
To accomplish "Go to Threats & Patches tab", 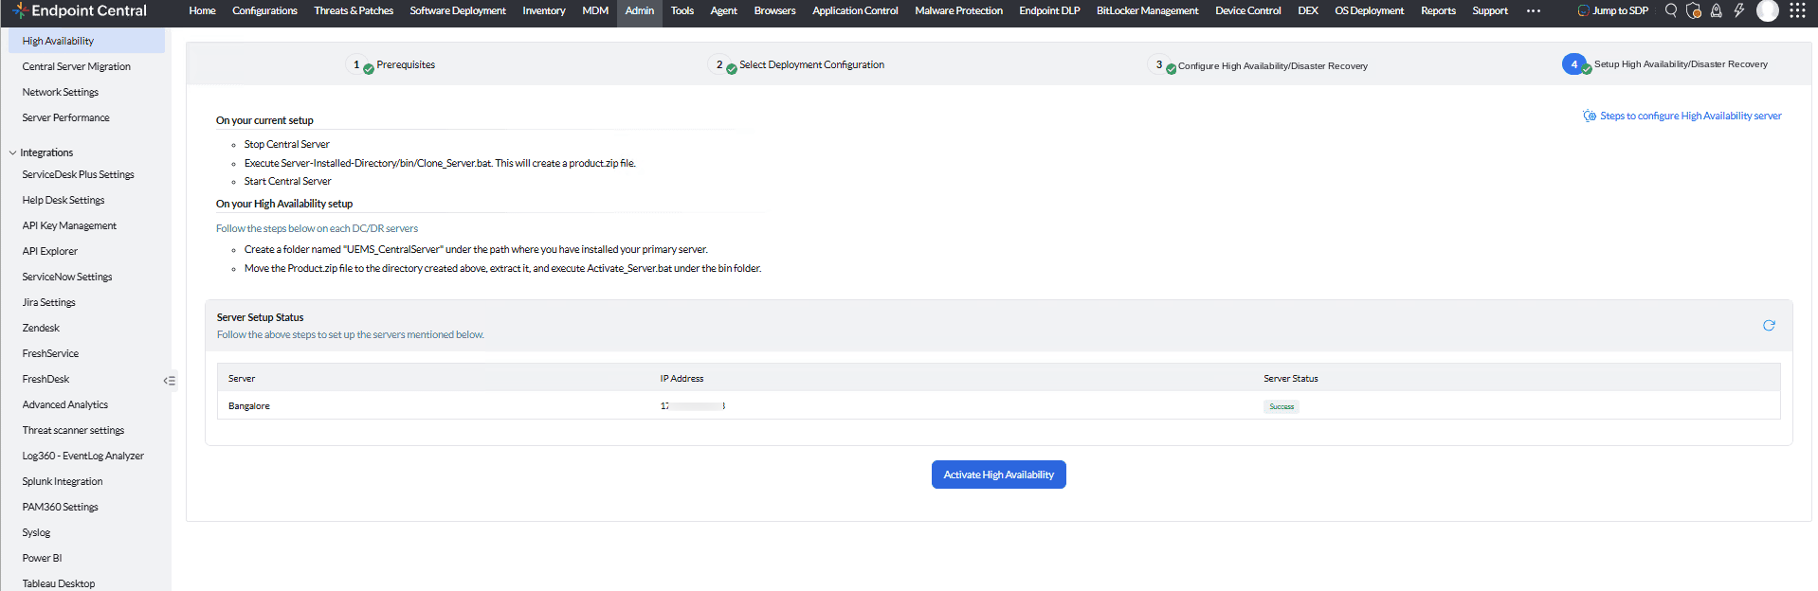I will (x=354, y=10).
